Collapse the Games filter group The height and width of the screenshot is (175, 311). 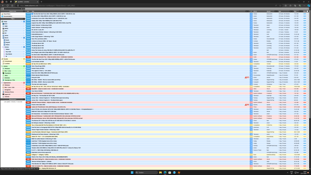pyautogui.click(x=24, y=66)
